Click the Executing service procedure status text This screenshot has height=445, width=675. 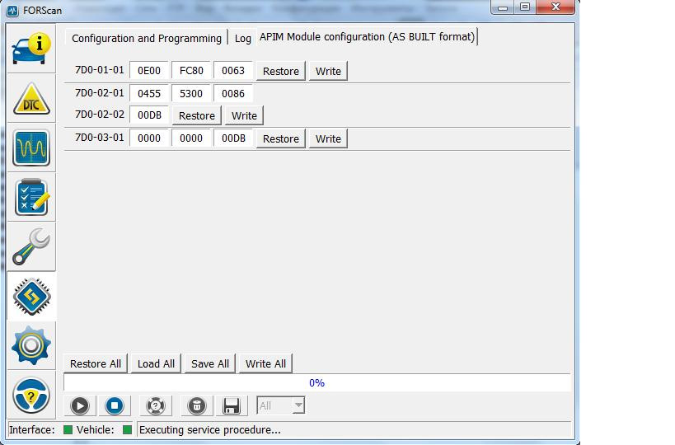[209, 430]
